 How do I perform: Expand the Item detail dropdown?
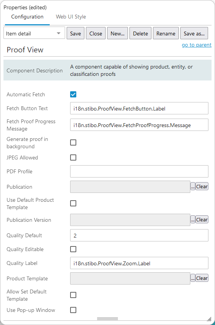coord(34,33)
